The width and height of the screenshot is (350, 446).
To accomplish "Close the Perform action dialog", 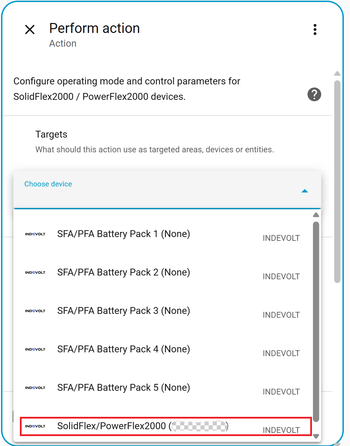I will pos(30,30).
